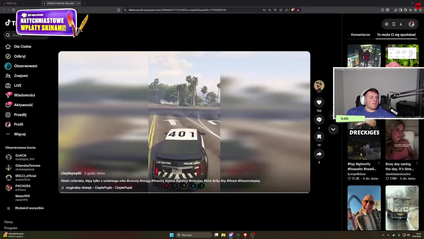Open a new browser tab
This screenshot has width=424, height=239.
pyautogui.click(x=84, y=3)
